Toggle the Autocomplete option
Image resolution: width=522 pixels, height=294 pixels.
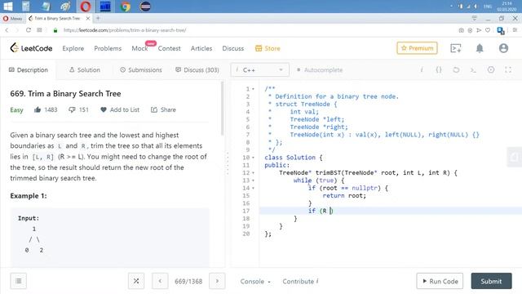[319, 70]
